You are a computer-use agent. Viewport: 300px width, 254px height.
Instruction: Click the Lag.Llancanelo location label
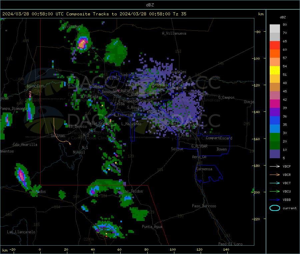21,232
